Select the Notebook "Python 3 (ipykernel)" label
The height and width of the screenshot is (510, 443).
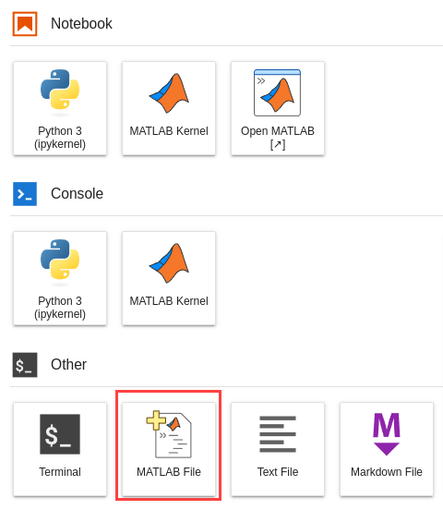point(60,138)
